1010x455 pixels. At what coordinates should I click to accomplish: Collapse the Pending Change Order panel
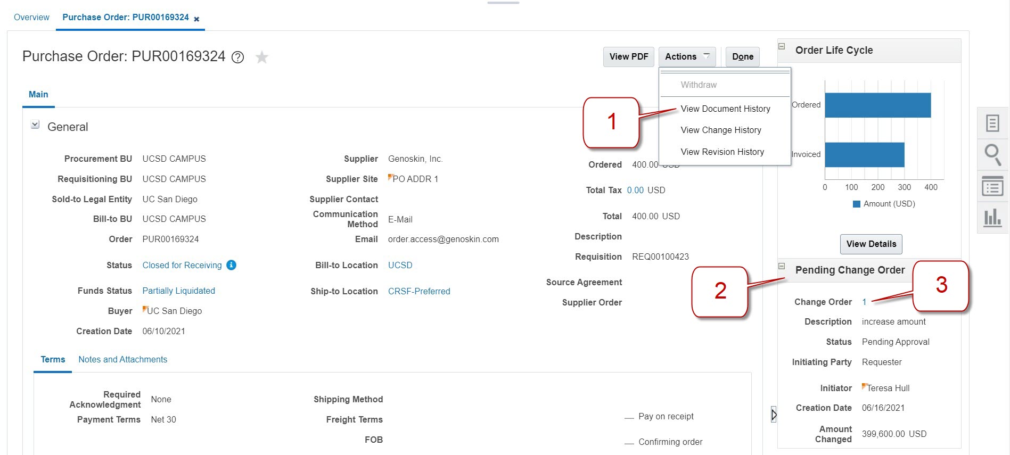click(782, 266)
